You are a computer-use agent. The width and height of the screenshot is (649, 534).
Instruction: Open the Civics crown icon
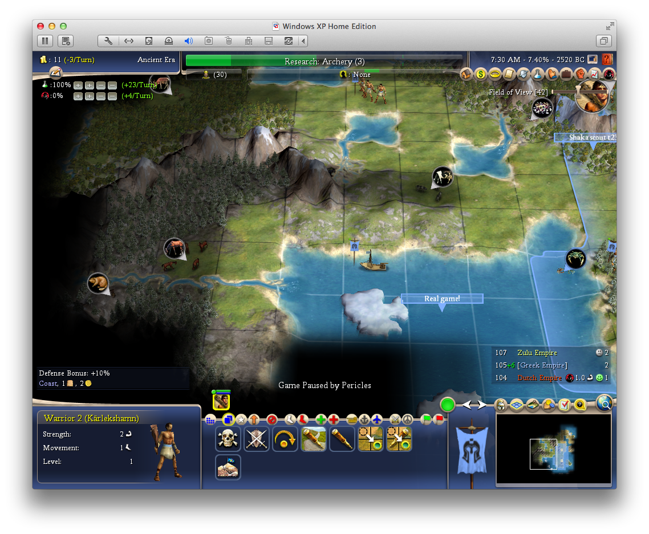pos(495,74)
